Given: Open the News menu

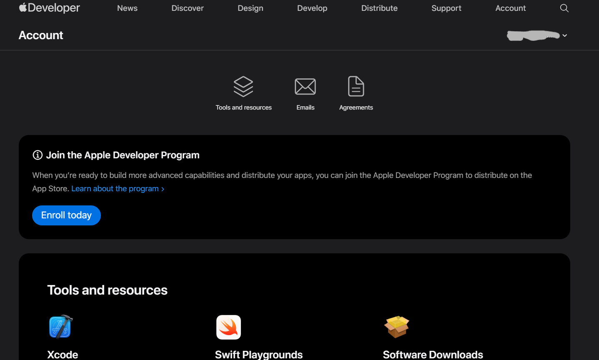Looking at the screenshot, I should tap(127, 8).
